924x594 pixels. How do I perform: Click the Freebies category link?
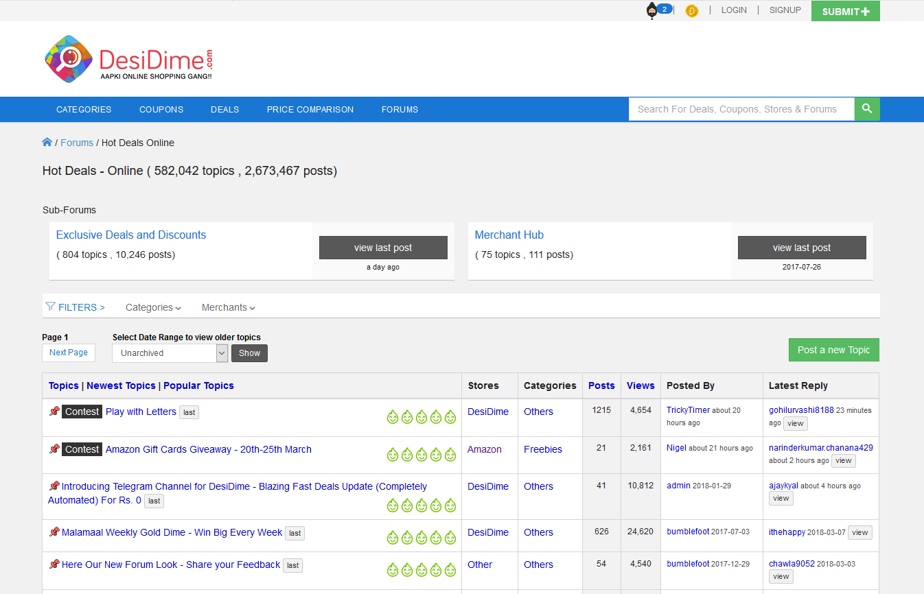click(543, 449)
